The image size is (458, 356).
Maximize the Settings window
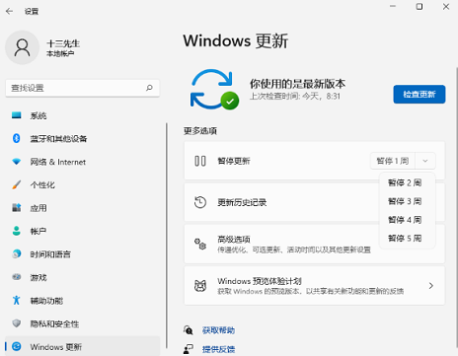coord(420,7)
